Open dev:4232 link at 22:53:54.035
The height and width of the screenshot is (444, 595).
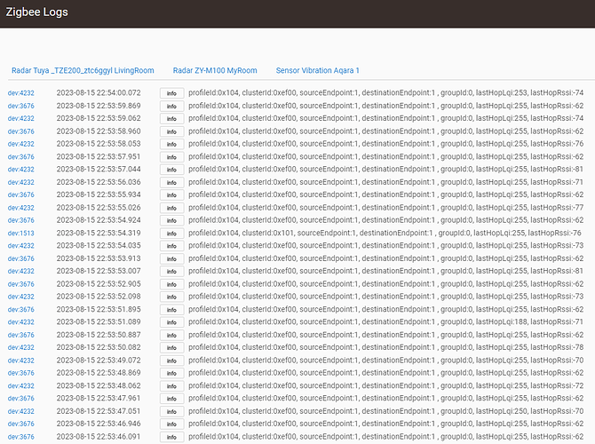coord(21,245)
